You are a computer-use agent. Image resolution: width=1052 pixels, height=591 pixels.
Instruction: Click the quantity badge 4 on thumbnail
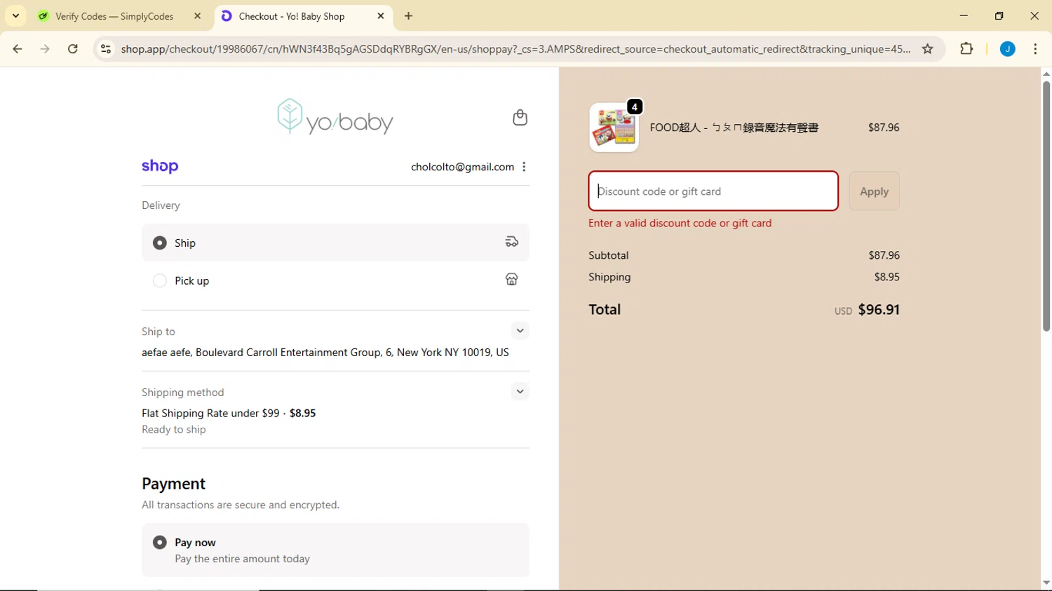pyautogui.click(x=635, y=107)
